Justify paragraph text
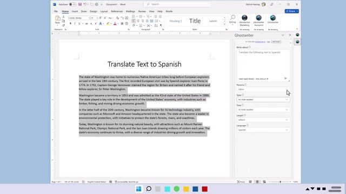Viewport: 346px width, 194px height. (147, 21)
